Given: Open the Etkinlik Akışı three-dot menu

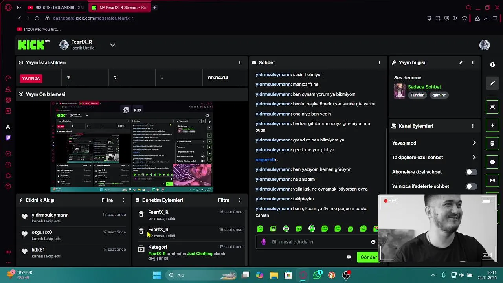Looking at the screenshot, I should tap(123, 200).
